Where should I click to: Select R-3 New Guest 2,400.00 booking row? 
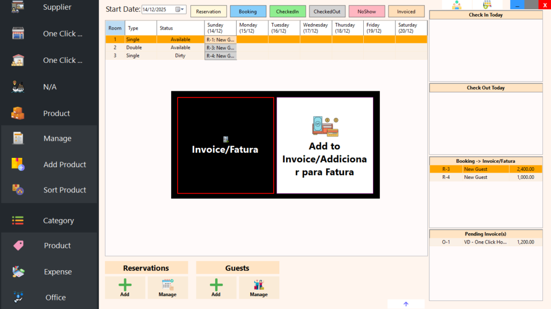[486, 169]
